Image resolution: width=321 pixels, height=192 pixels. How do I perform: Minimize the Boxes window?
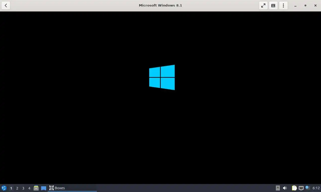pyautogui.click(x=295, y=5)
